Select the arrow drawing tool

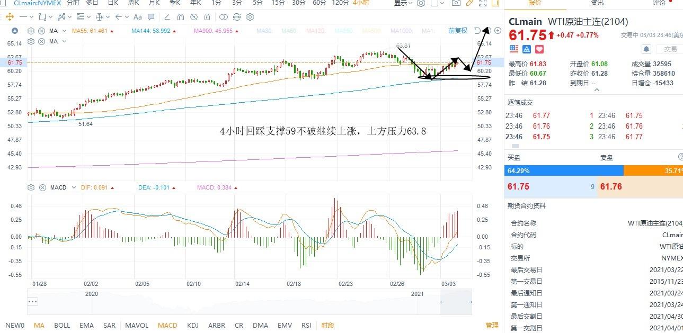[x=118, y=16]
